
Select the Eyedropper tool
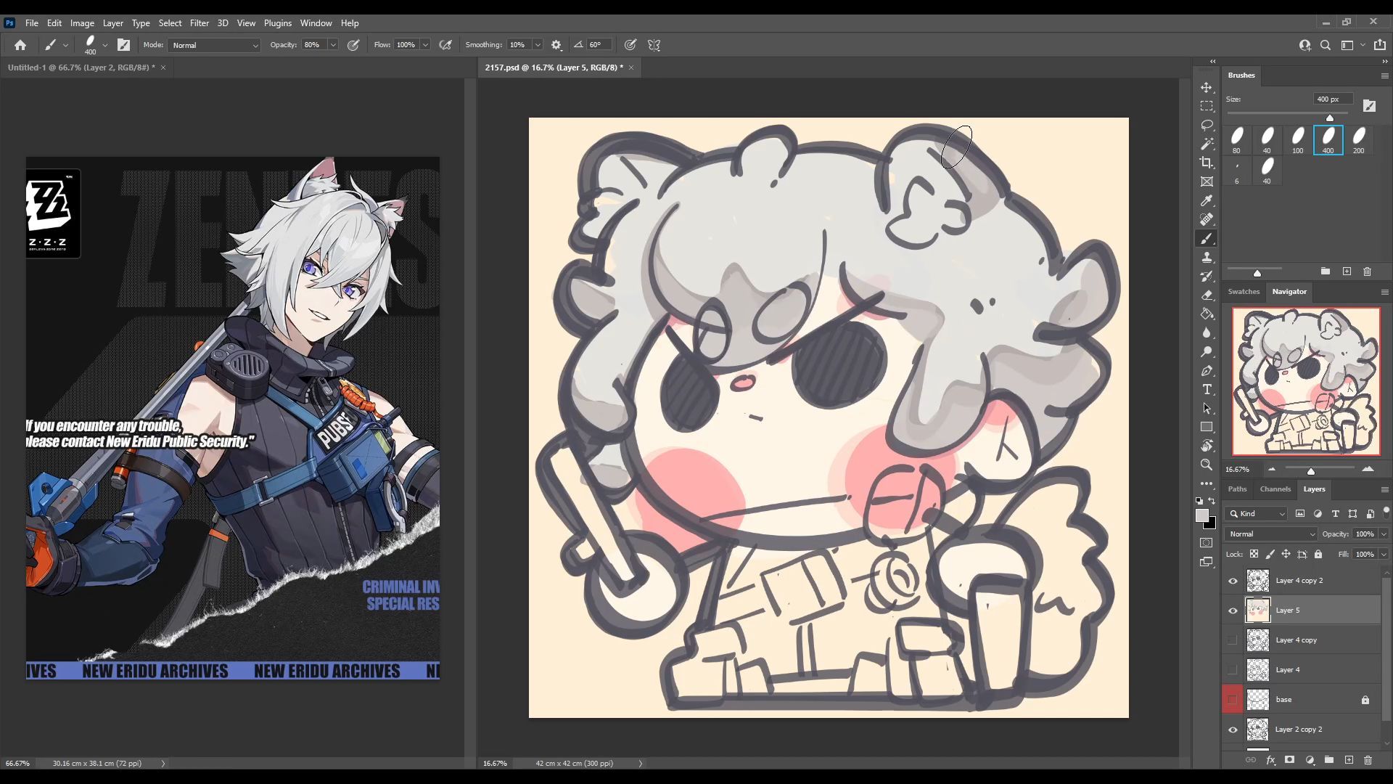pyautogui.click(x=1207, y=200)
